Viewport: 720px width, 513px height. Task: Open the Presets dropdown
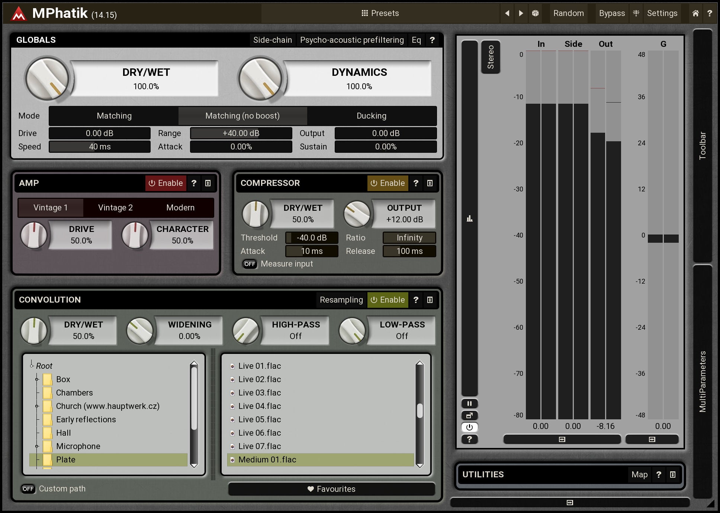[x=380, y=13]
